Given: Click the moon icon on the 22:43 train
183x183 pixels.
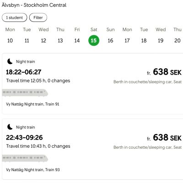Looking at the screenshot, I should 10,127.
